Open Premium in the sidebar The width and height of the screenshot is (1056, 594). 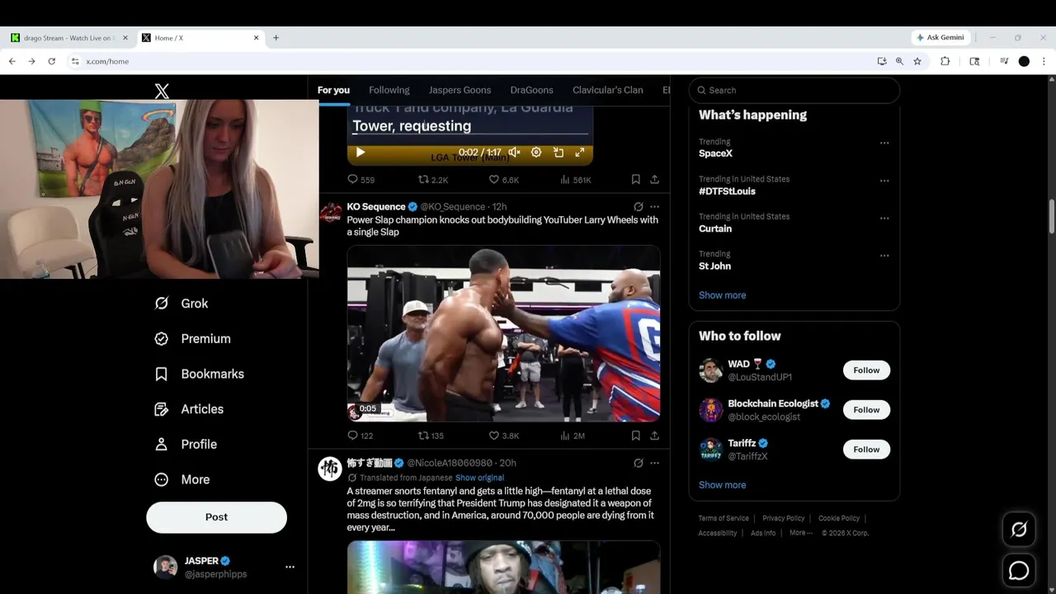193,339
